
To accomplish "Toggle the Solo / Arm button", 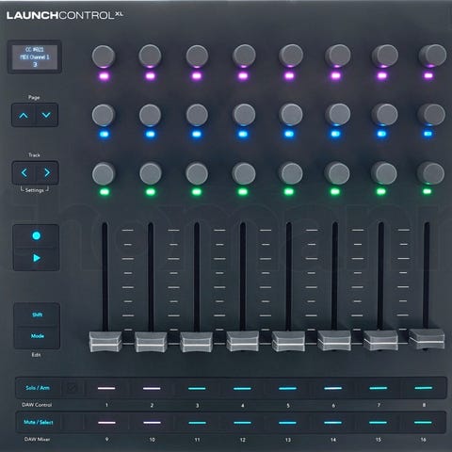I will 38,388.
